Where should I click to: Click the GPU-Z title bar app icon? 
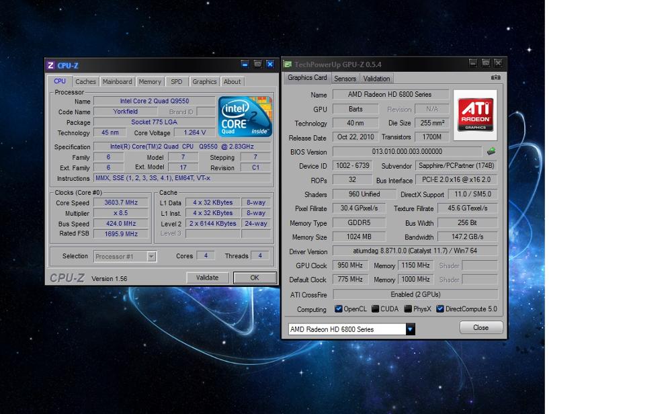pyautogui.click(x=288, y=65)
